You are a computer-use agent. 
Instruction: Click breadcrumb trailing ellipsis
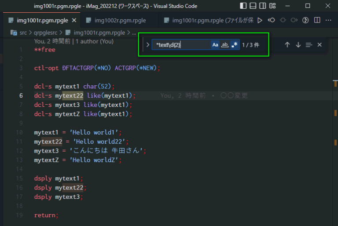click(134, 33)
